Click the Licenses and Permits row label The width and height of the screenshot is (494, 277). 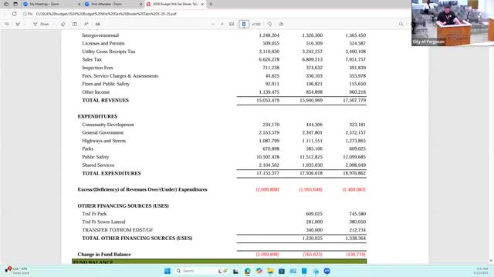pyautogui.click(x=103, y=43)
